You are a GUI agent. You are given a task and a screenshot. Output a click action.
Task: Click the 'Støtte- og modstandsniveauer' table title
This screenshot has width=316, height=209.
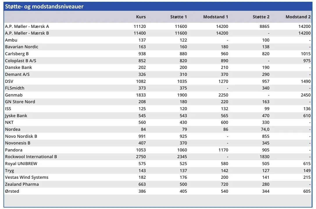pos(44,6)
